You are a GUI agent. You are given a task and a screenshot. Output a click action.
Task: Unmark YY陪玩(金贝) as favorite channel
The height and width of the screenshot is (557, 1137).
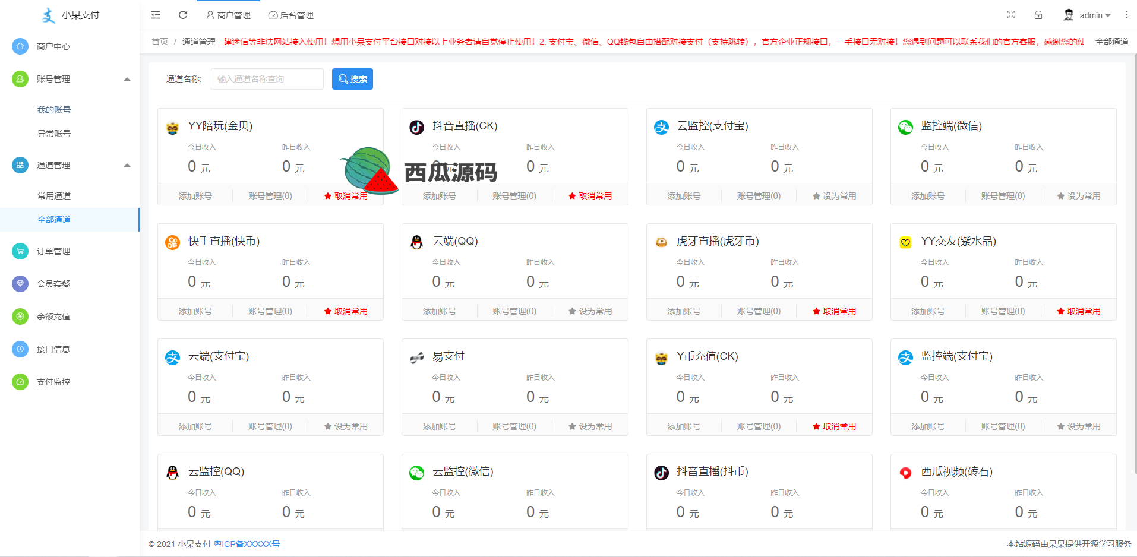tap(346, 196)
